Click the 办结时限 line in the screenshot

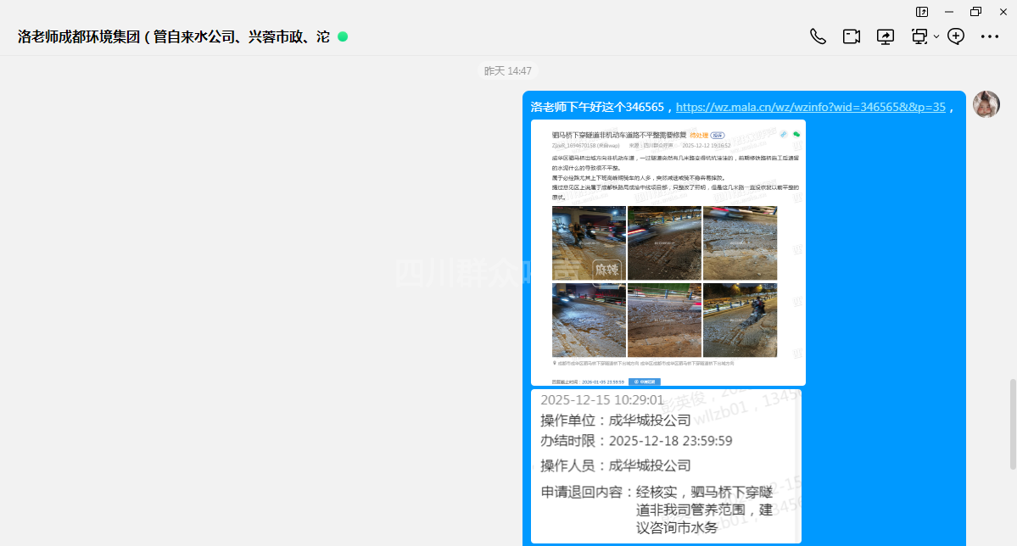(636, 441)
